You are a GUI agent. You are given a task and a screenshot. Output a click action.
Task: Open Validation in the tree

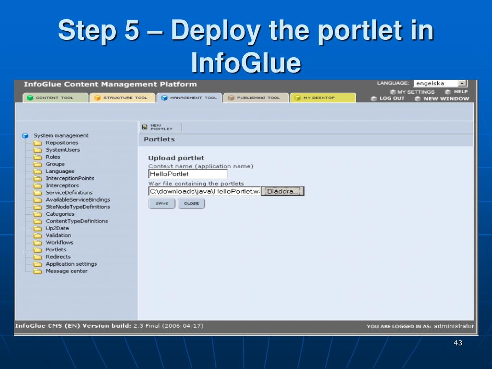tap(58, 235)
